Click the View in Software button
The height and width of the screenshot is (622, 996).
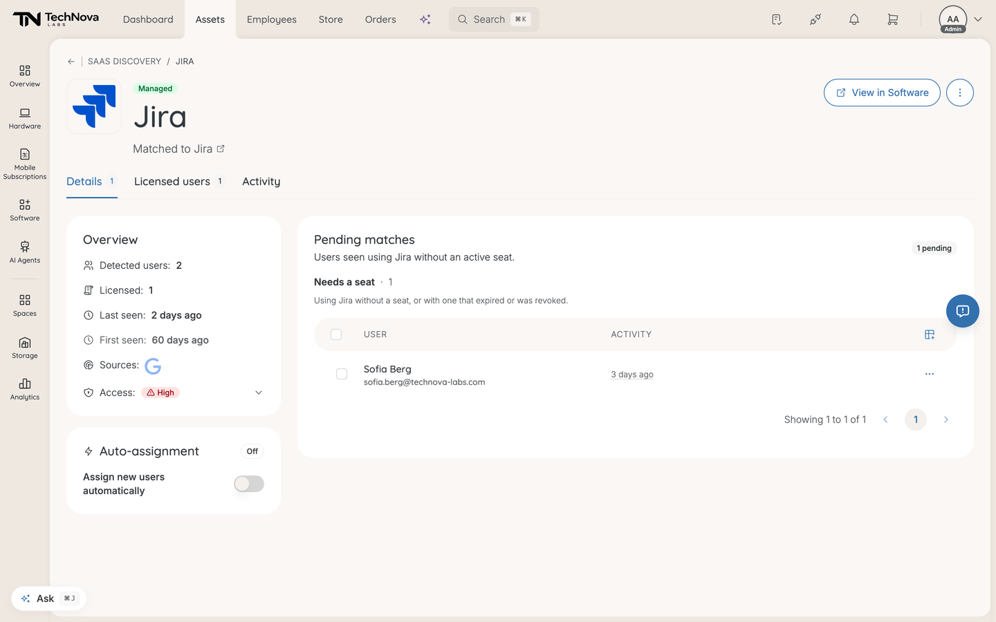tap(882, 93)
